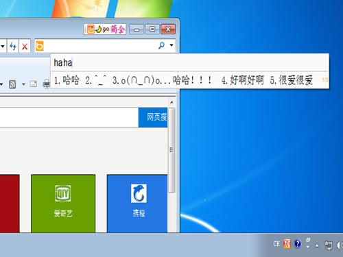
Task: Click the volume speaker tray icon
Action: click(340, 245)
